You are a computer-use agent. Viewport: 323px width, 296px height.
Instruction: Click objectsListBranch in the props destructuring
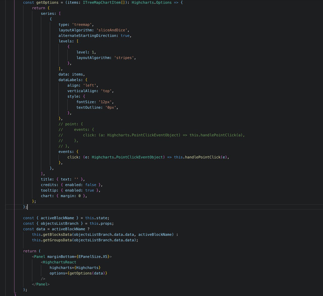[x=60, y=224]
